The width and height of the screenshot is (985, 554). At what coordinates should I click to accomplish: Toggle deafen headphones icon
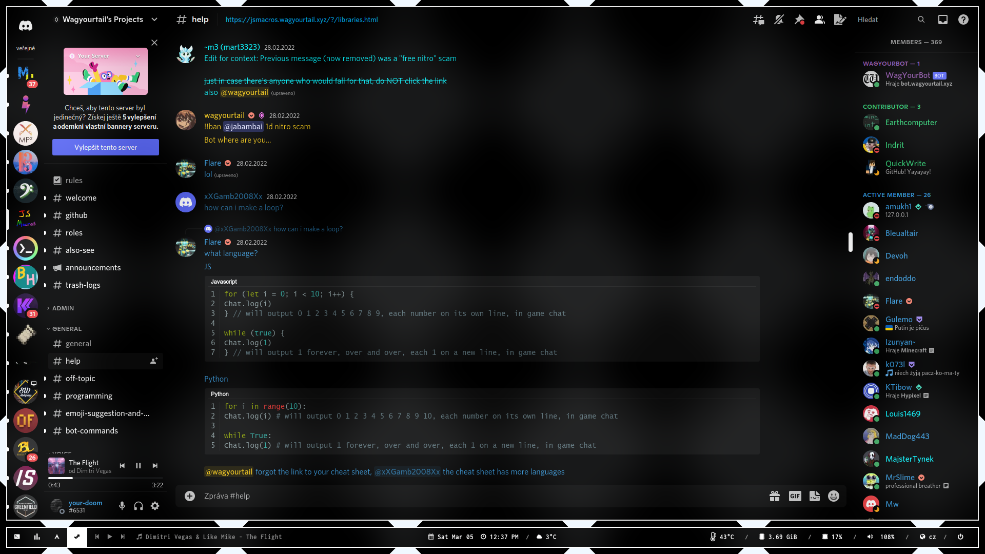point(139,506)
